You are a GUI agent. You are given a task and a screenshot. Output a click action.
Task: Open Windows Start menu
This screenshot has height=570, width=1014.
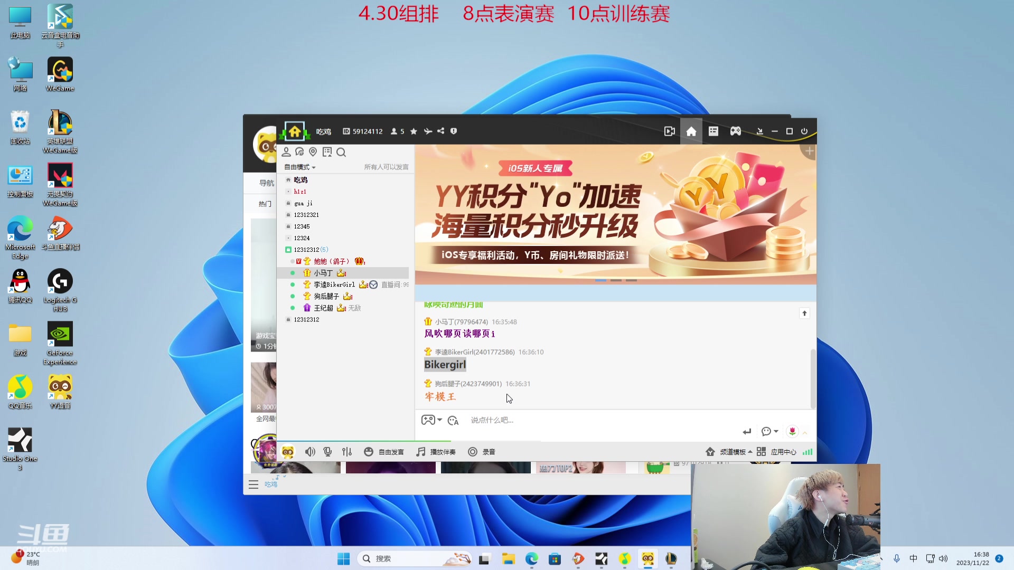[x=343, y=559]
